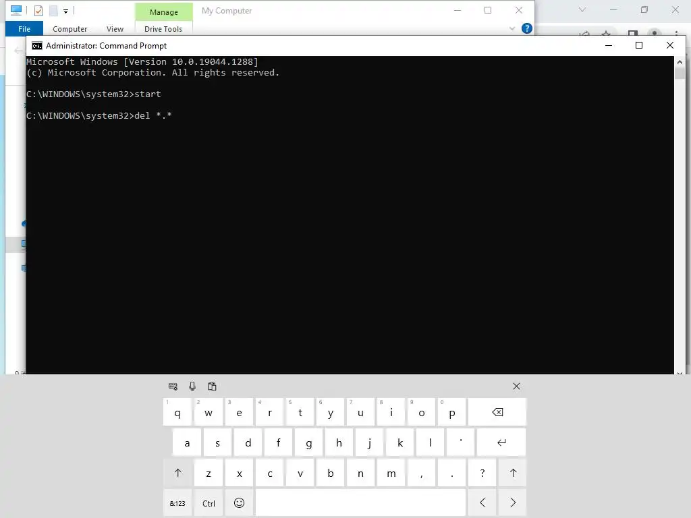Expand the File Explorer ribbon chevron

[x=512, y=28]
